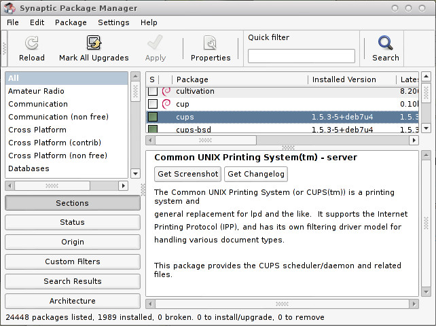
Task: Select Amateur Radio section
Action: click(x=67, y=91)
